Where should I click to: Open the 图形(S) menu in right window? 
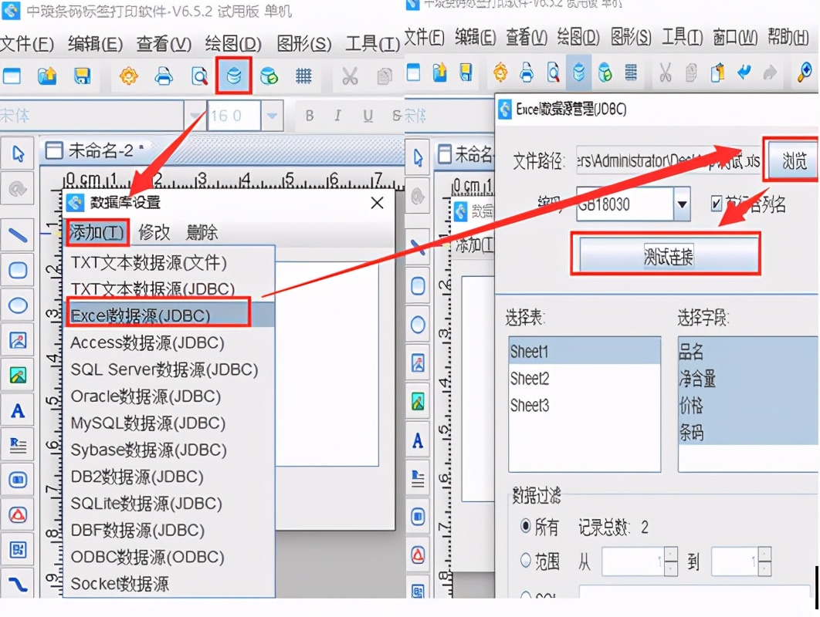[631, 37]
